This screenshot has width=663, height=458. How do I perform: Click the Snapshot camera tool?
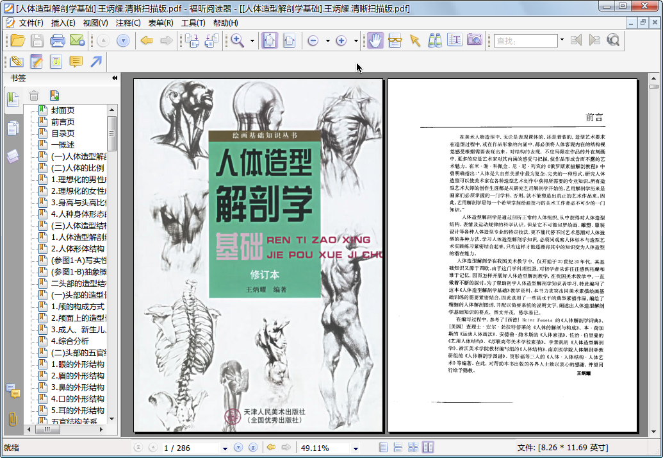(x=475, y=40)
